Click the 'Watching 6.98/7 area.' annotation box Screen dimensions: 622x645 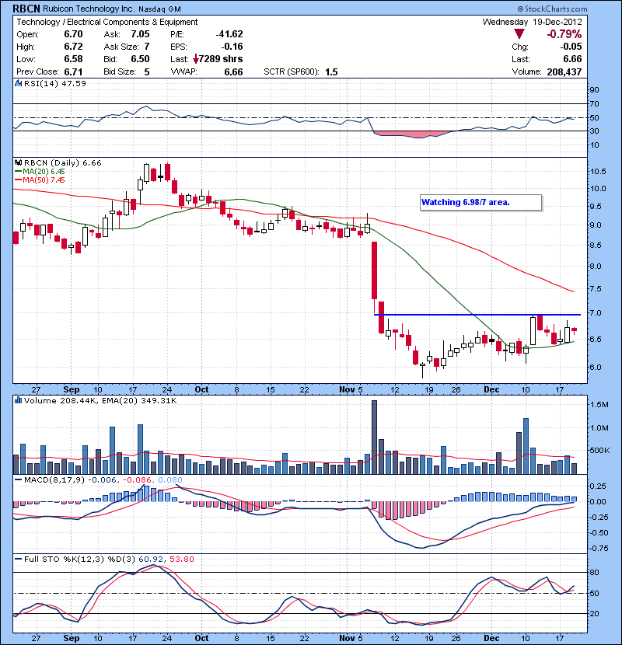pos(480,202)
